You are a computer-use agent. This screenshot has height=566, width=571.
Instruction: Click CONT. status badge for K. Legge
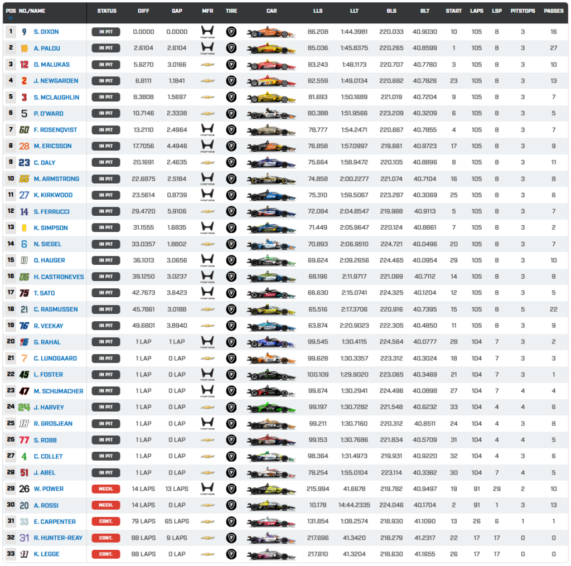(106, 554)
